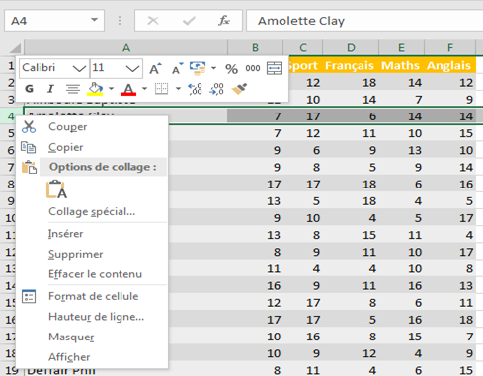Choose Couper from context menu
Image resolution: width=483 pixels, height=376 pixels.
[92, 127]
